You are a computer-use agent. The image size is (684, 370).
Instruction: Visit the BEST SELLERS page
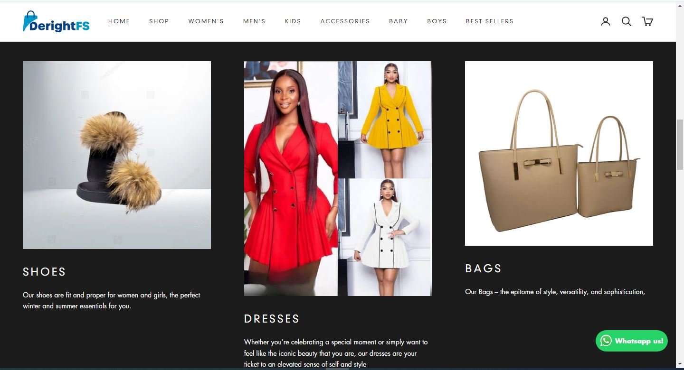pyautogui.click(x=490, y=21)
